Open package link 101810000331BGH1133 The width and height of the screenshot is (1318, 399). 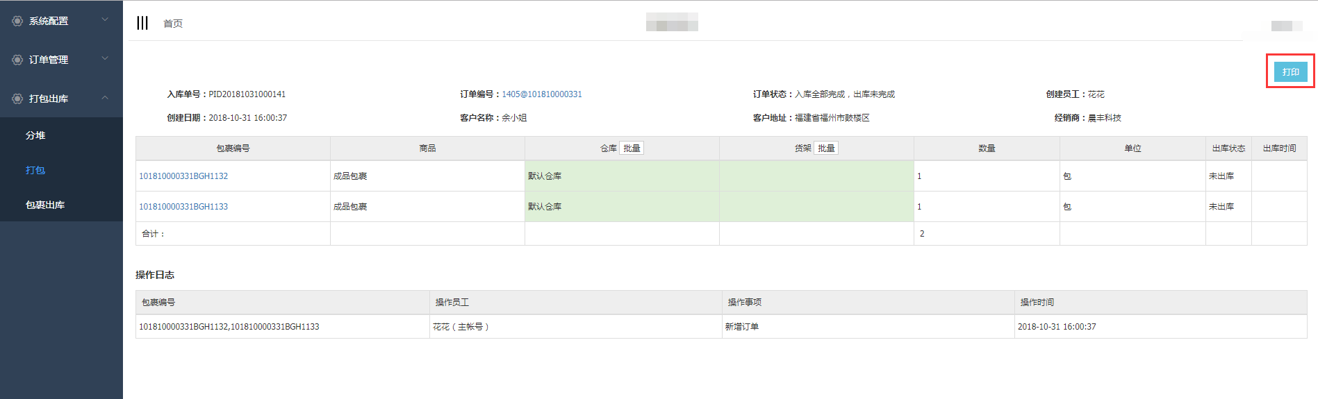pos(183,207)
